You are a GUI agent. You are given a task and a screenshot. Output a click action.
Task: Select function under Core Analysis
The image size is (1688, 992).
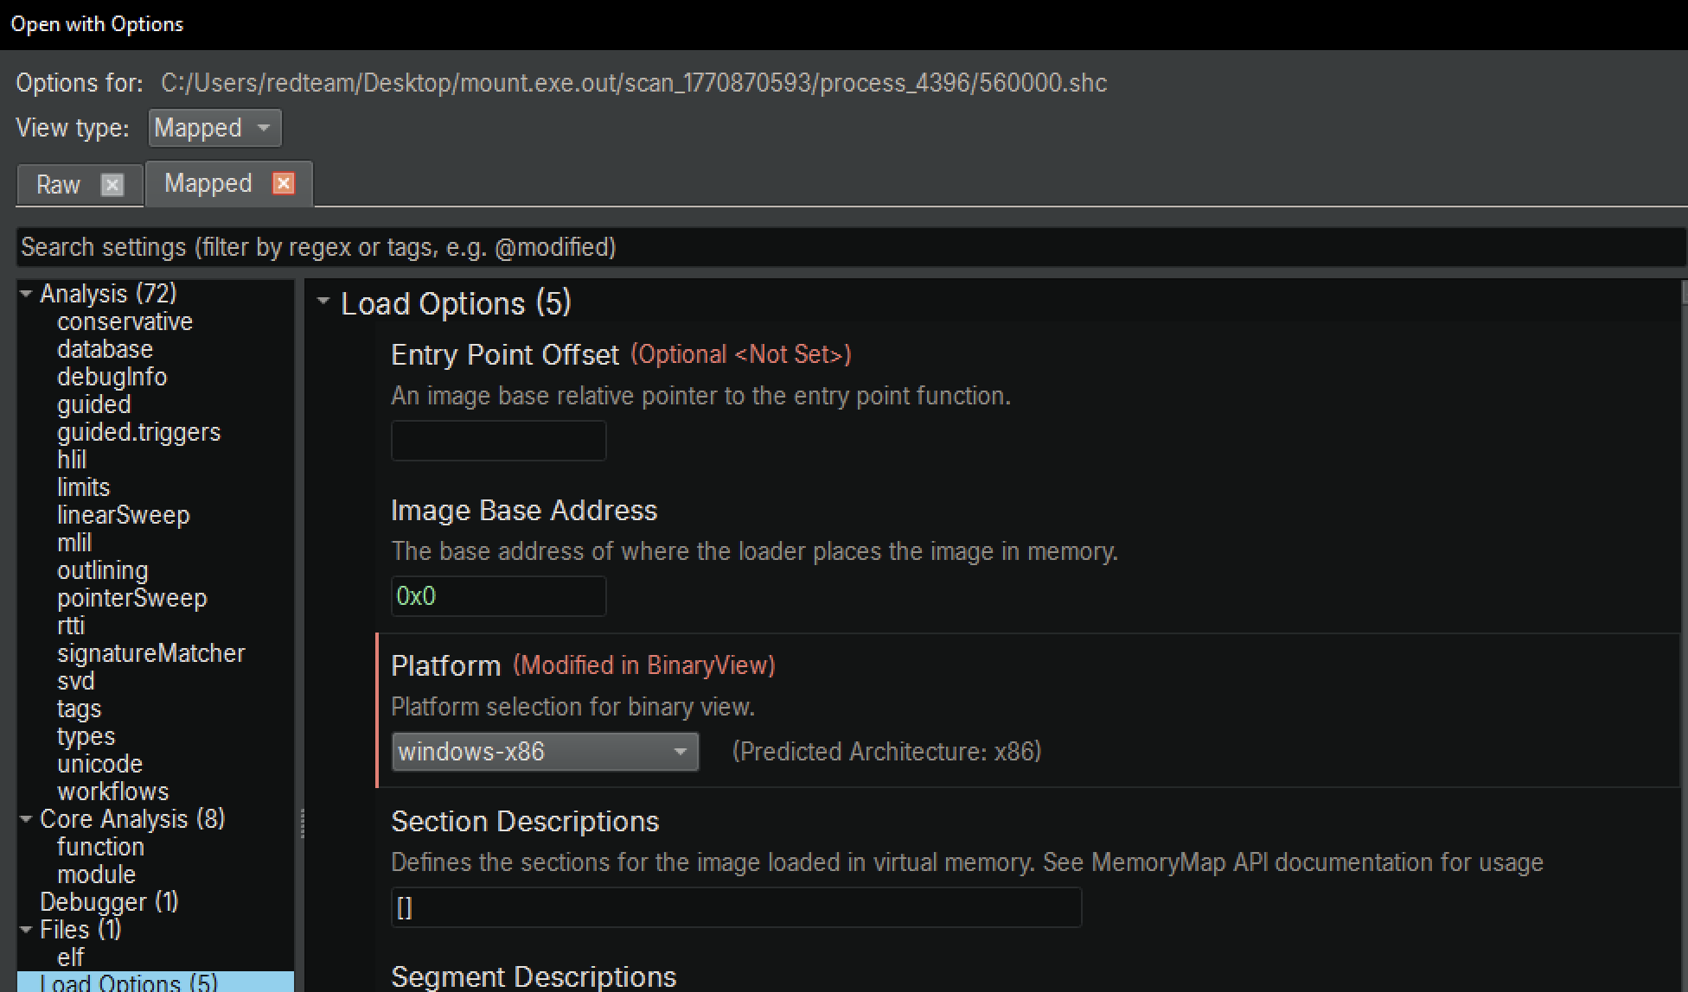(x=100, y=847)
